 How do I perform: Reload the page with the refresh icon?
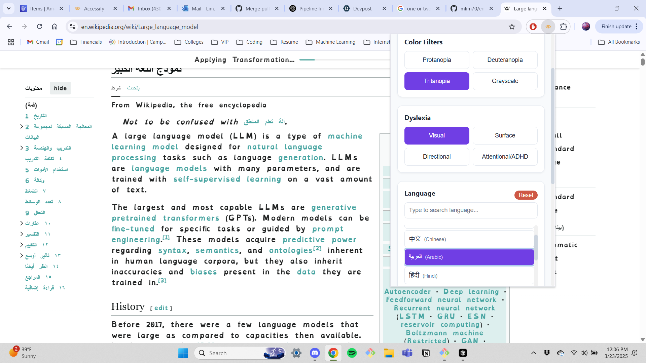point(39,27)
